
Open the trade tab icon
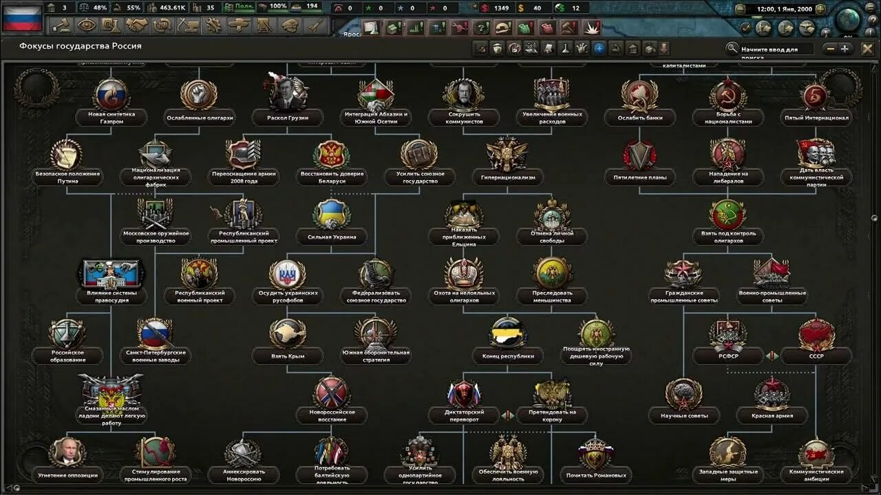point(162,25)
